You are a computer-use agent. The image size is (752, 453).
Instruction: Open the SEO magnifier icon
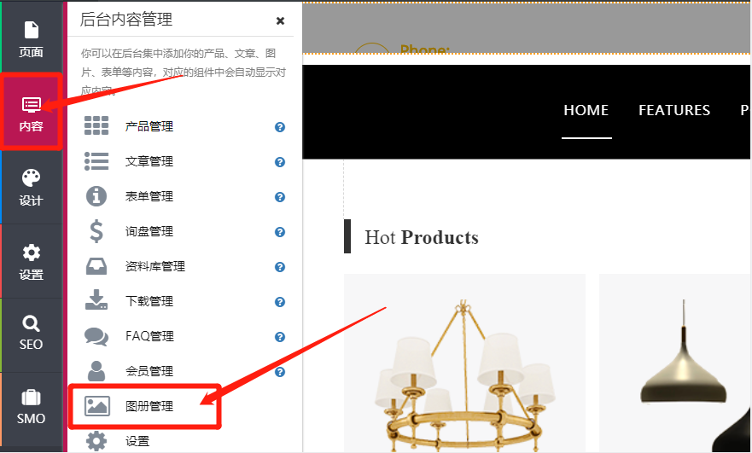[31, 333]
